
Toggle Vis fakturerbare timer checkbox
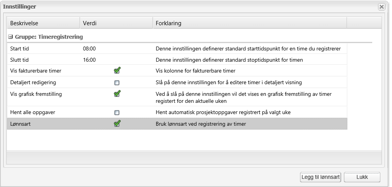click(117, 71)
